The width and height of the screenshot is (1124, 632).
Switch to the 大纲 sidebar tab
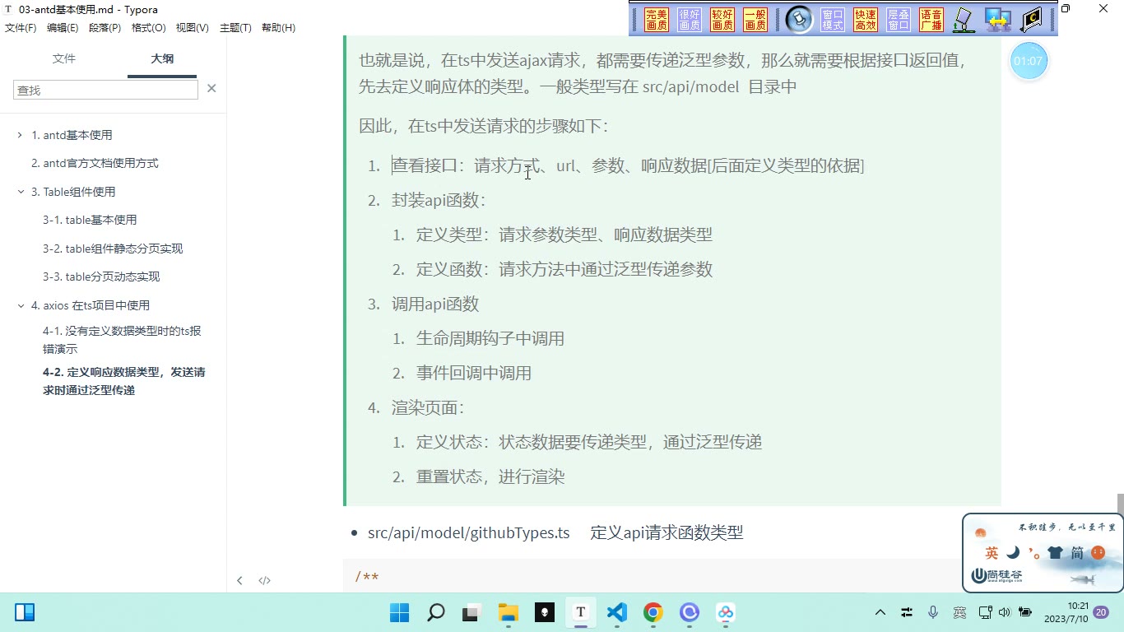162,58
